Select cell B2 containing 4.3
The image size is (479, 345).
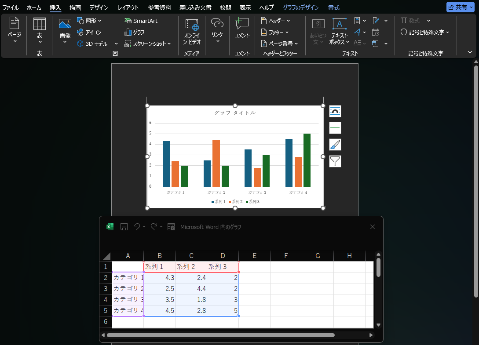(x=159, y=278)
